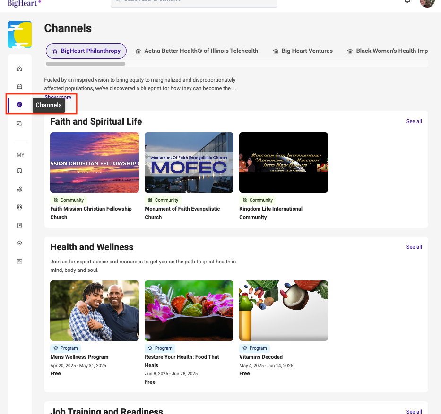This screenshot has height=414, width=441.
Task: Open the calendar icon in the sidebar
Action: click(19, 86)
